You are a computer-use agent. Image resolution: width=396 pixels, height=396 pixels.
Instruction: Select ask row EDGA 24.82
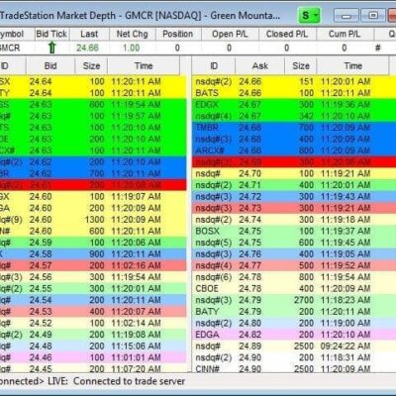tap(294, 335)
